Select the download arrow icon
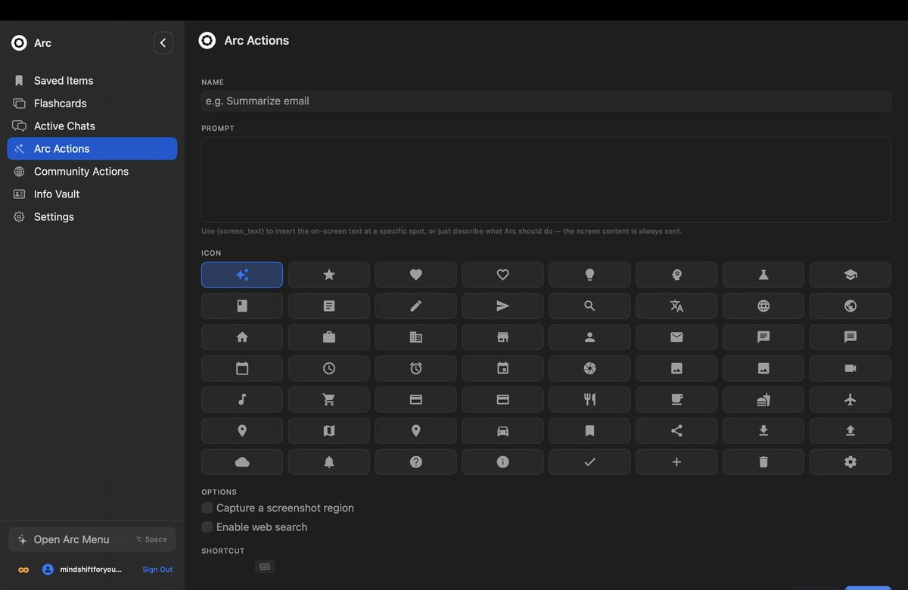The height and width of the screenshot is (590, 908). (763, 430)
